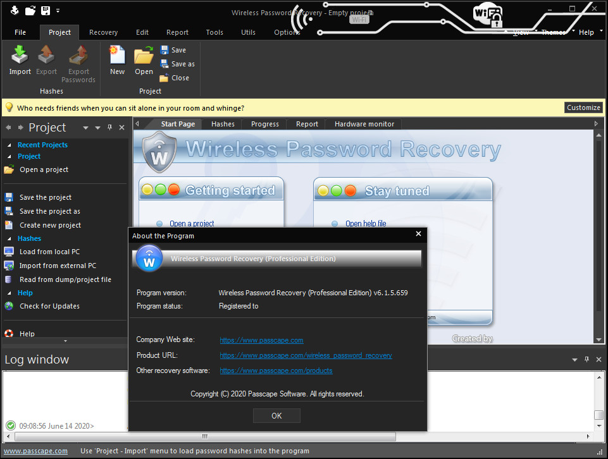The image size is (608, 459).
Task: Open the Utils ribbon tab
Action: tap(248, 32)
